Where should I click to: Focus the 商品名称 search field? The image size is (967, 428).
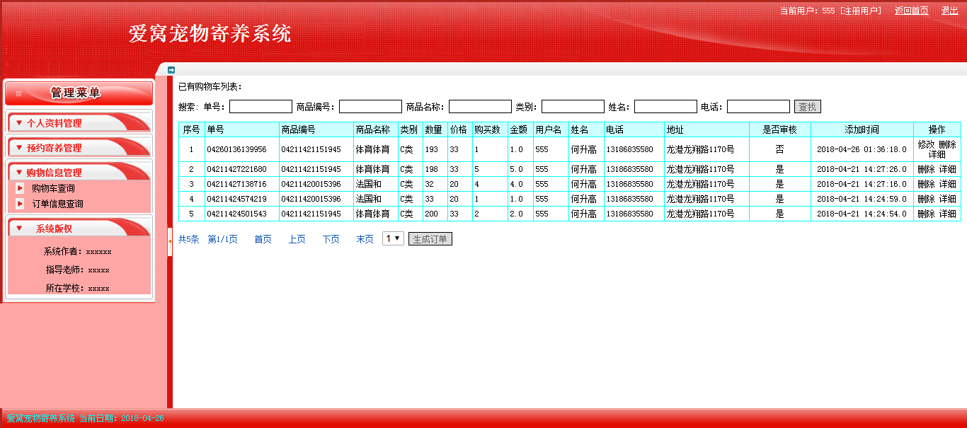click(480, 107)
